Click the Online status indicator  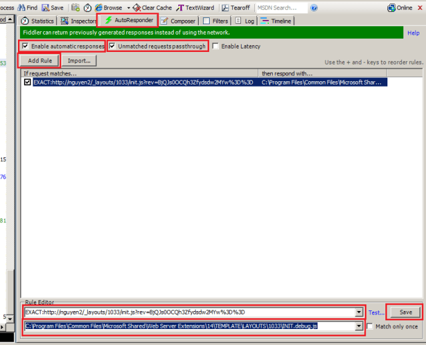point(400,7)
